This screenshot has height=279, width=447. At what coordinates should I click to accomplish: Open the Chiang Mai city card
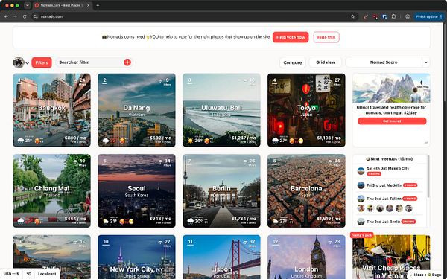(51, 190)
